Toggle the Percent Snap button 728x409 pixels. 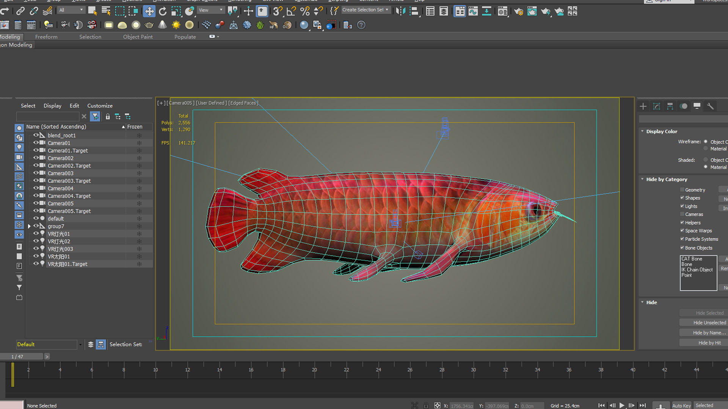305,11
